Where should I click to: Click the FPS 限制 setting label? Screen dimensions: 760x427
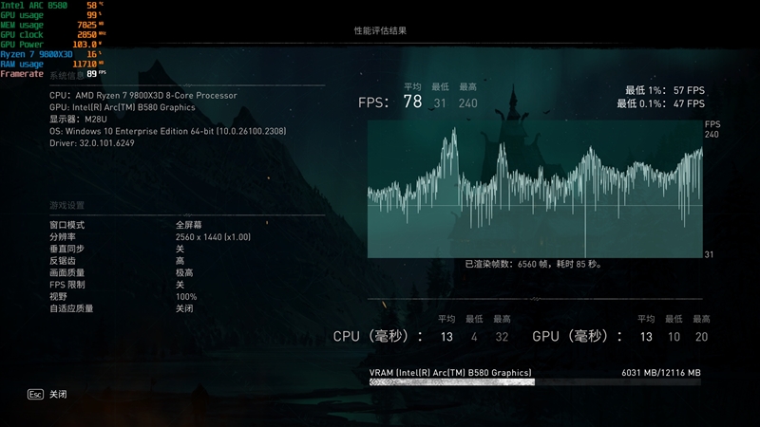tap(66, 285)
